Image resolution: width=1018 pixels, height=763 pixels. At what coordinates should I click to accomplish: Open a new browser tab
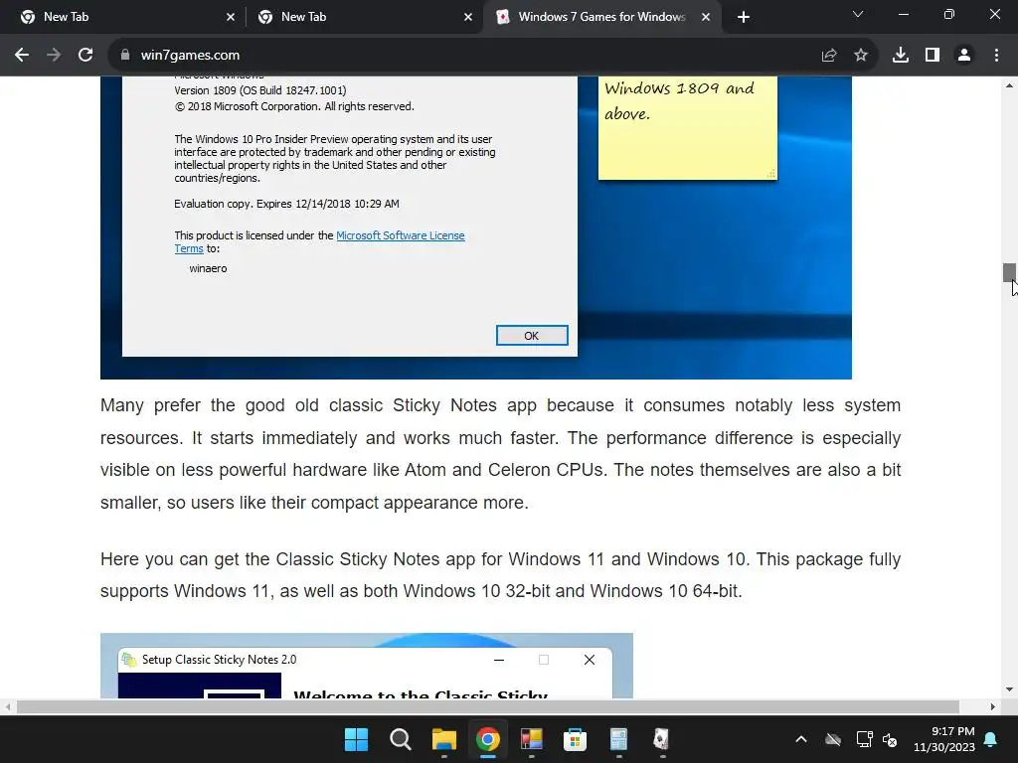[744, 17]
